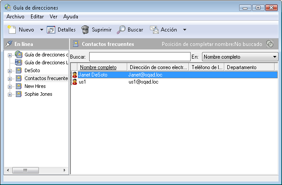Expand the Sophie Jones tree node
282x185 pixels.
click(10, 94)
